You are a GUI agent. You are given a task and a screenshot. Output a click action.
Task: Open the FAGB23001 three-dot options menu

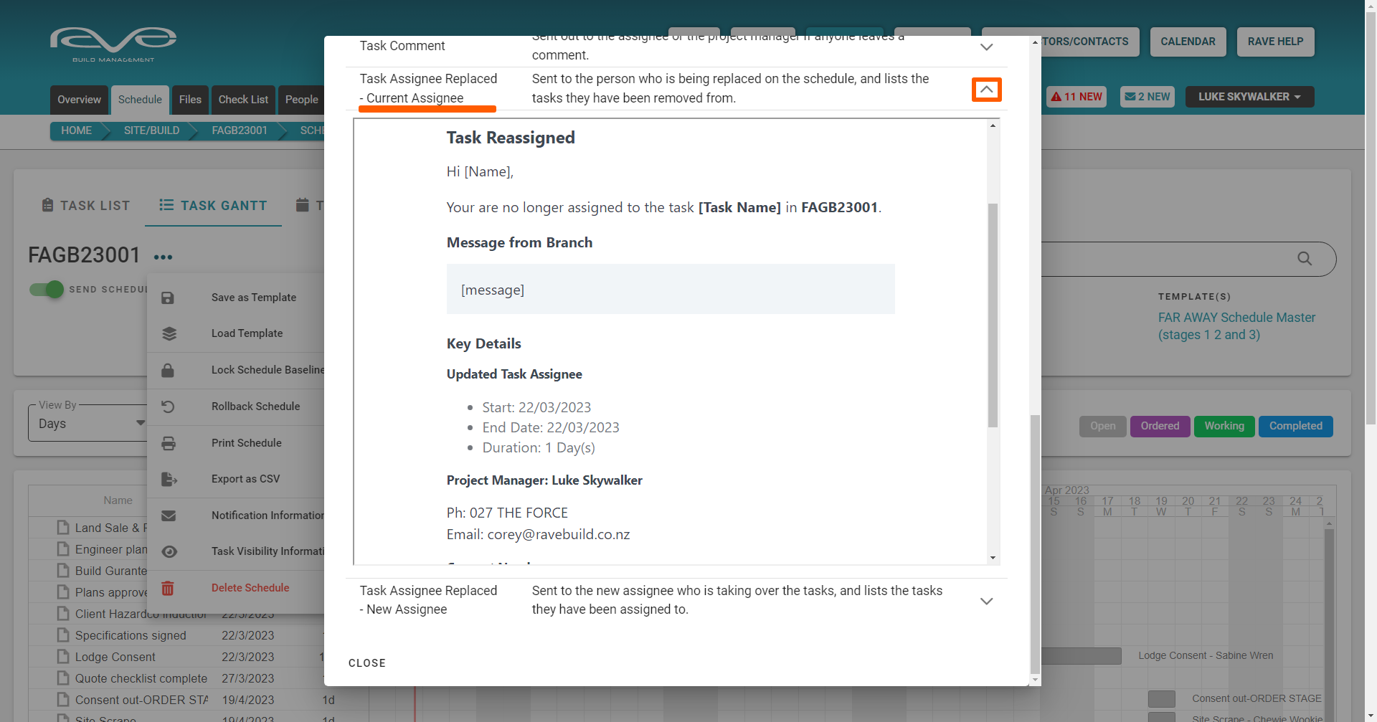coord(163,257)
